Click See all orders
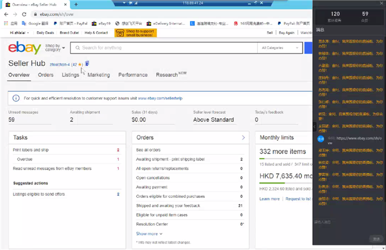This screenshot has width=386, height=250. click(148, 150)
